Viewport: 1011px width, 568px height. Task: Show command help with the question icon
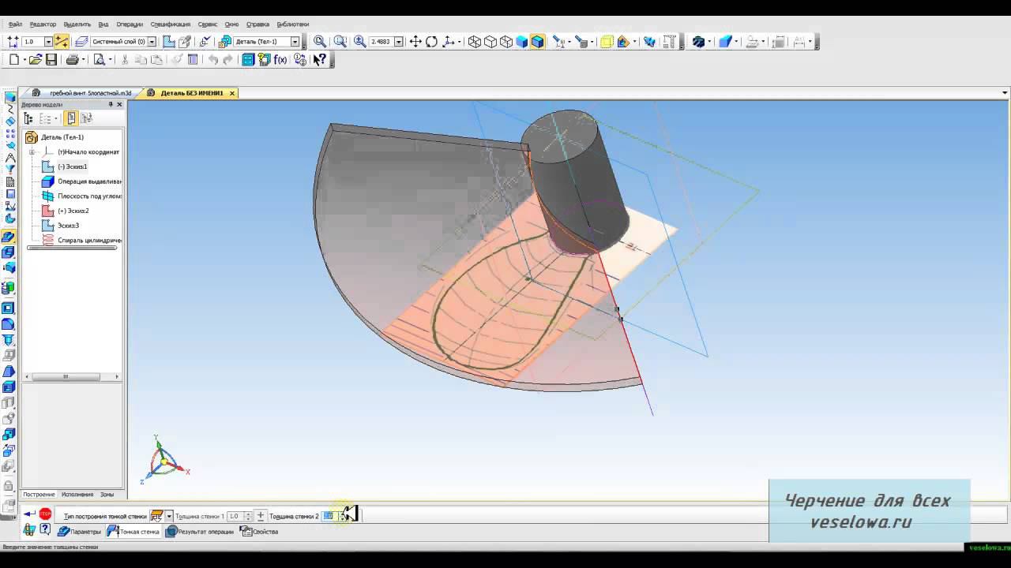[x=45, y=531]
